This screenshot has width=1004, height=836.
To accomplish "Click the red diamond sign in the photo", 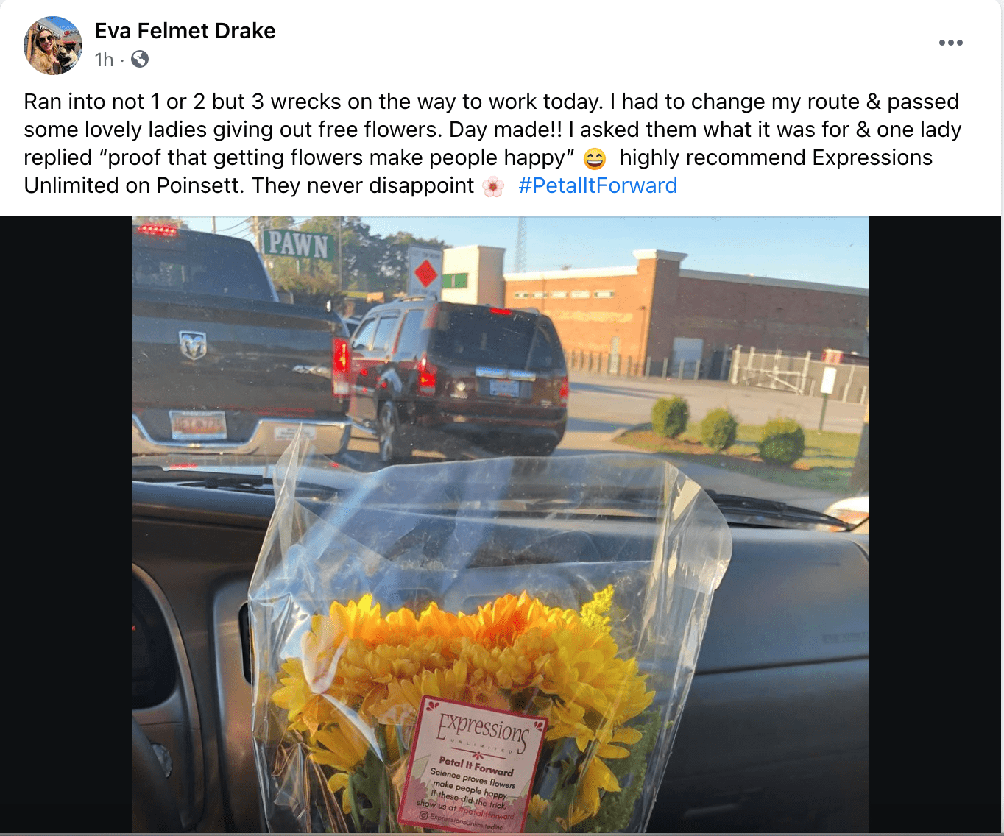I will (x=425, y=274).
